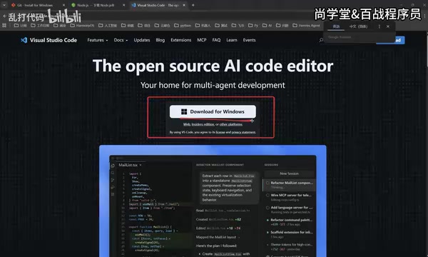The height and width of the screenshot is (257, 428).
Task: Open the site search magnifier icon
Action: (321, 40)
